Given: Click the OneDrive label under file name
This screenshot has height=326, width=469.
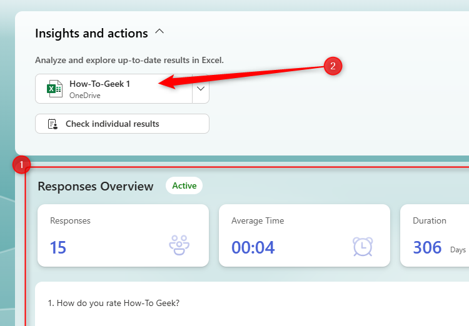Looking at the screenshot, I should pos(84,96).
